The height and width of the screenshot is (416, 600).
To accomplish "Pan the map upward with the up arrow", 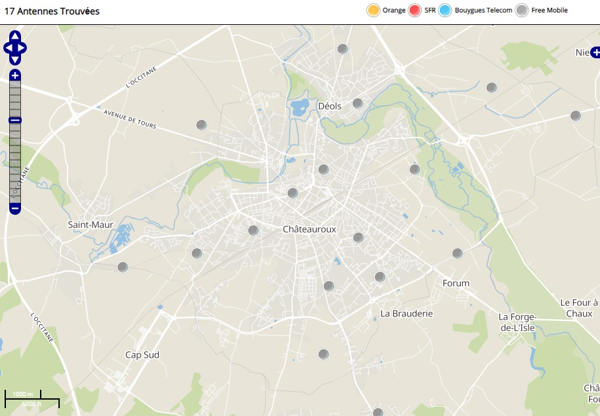I will 15,36.
